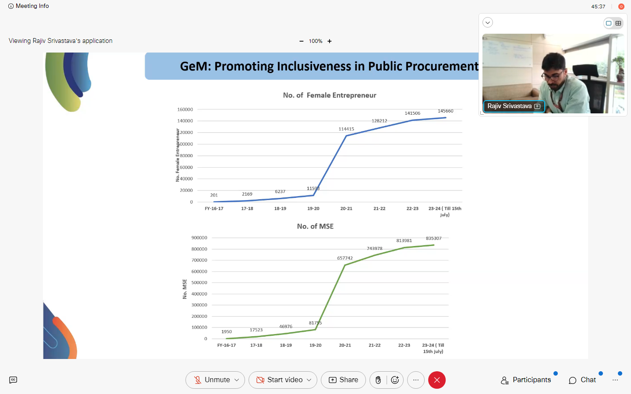Leave the meeting with red X
Image resolution: width=631 pixels, height=394 pixels.
437,380
